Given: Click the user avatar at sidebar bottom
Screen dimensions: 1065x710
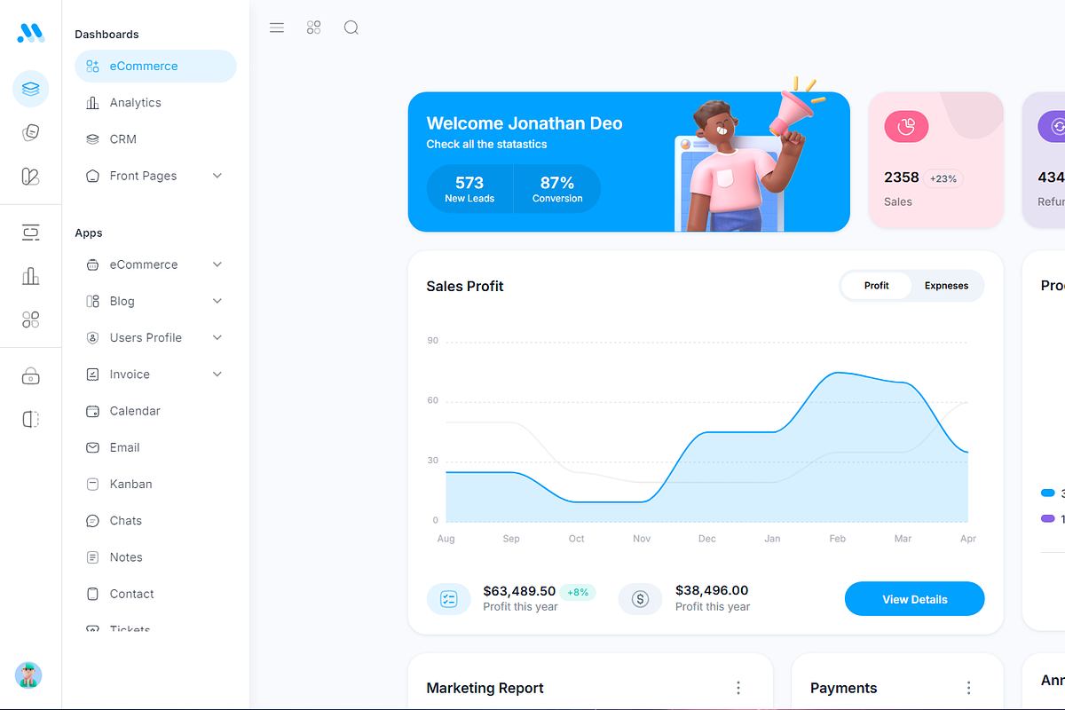Looking at the screenshot, I should click(28, 675).
